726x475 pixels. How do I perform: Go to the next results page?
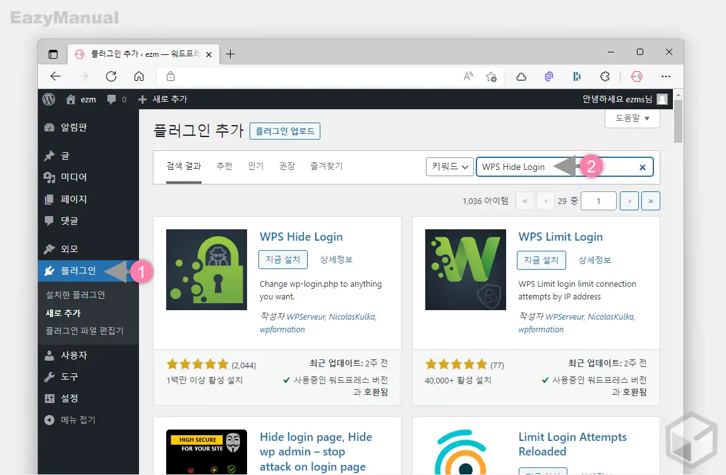629,201
